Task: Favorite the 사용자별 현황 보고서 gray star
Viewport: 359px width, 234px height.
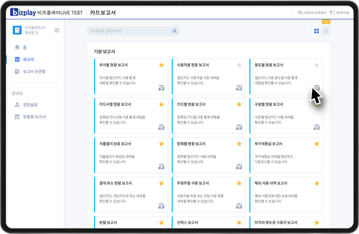Action: tap(239, 65)
